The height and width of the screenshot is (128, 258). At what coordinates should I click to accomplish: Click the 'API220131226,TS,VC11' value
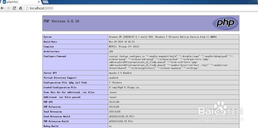pyautogui.click(x=122, y=116)
